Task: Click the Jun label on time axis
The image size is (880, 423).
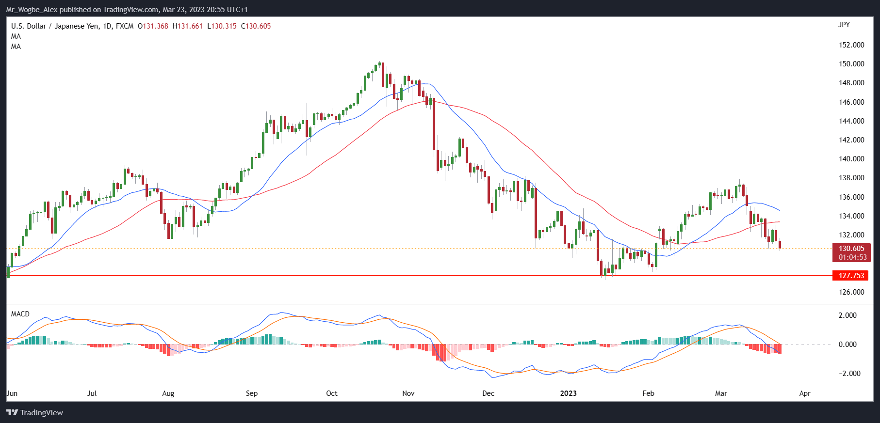Action: pos(12,393)
